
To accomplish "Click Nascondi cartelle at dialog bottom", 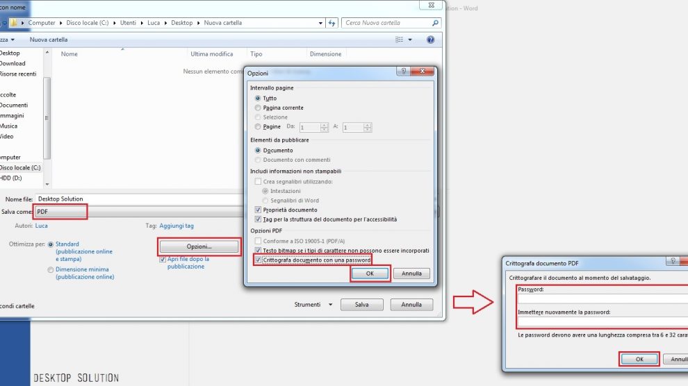I will pos(17,306).
